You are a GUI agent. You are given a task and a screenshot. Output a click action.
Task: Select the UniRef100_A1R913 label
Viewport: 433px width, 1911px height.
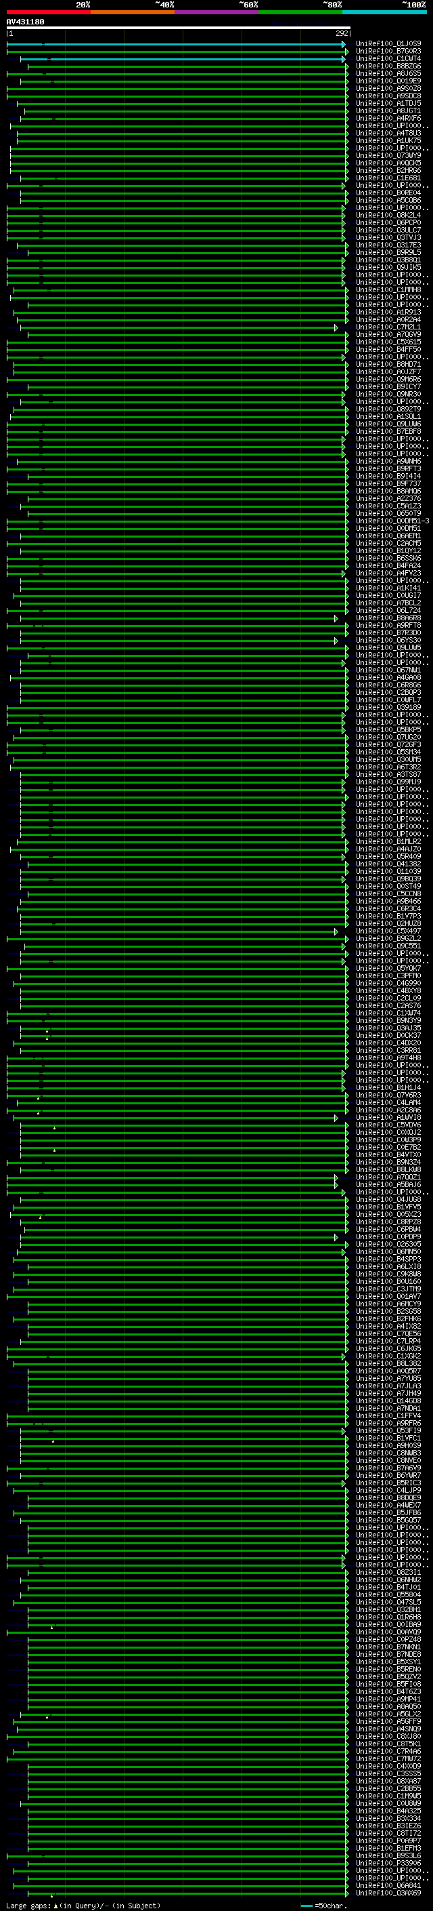click(388, 313)
